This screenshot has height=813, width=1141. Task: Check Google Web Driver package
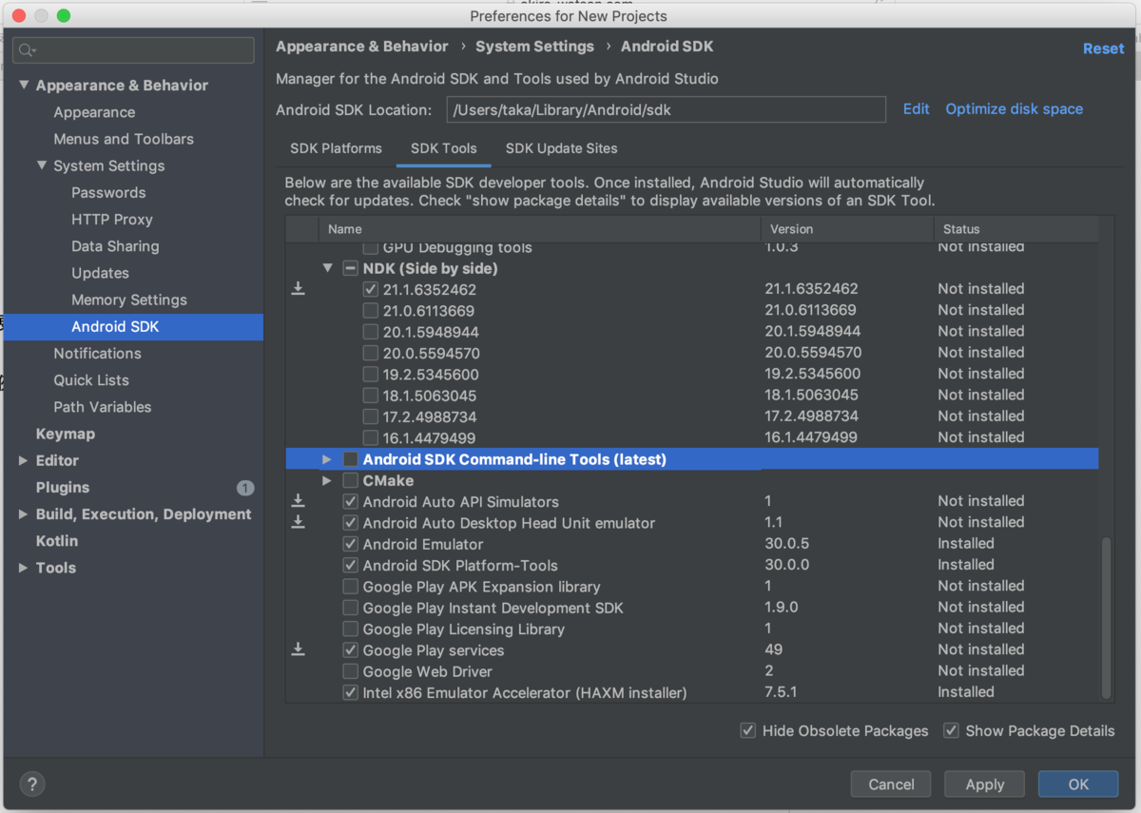(351, 671)
